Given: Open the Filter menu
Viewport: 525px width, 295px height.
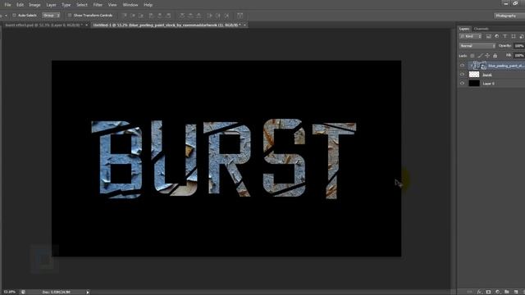Looking at the screenshot, I should (x=98, y=5).
